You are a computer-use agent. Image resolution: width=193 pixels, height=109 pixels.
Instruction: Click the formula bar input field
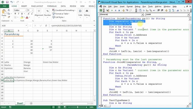(72, 25)
